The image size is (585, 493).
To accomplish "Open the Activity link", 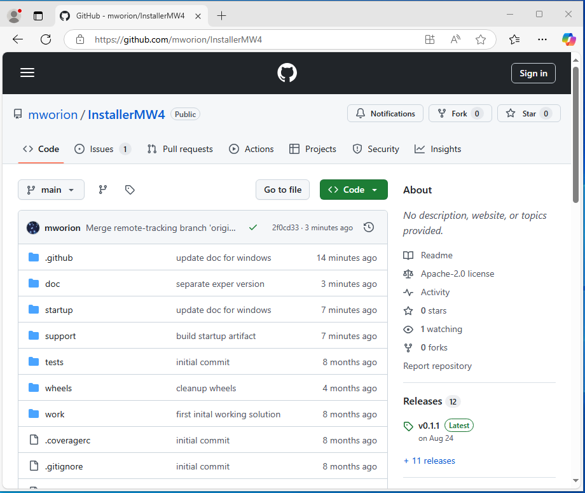I will 435,292.
